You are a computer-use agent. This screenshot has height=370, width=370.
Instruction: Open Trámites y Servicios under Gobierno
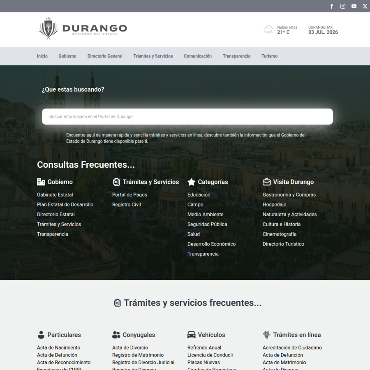(x=59, y=224)
